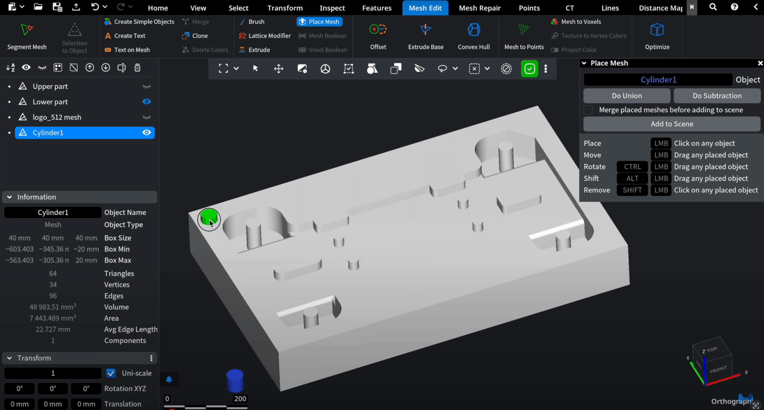Image resolution: width=764 pixels, height=410 pixels.
Task: Enable Merge placed meshes checkbox
Action: tap(588, 110)
